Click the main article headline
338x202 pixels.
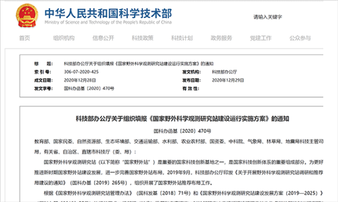click(182, 118)
